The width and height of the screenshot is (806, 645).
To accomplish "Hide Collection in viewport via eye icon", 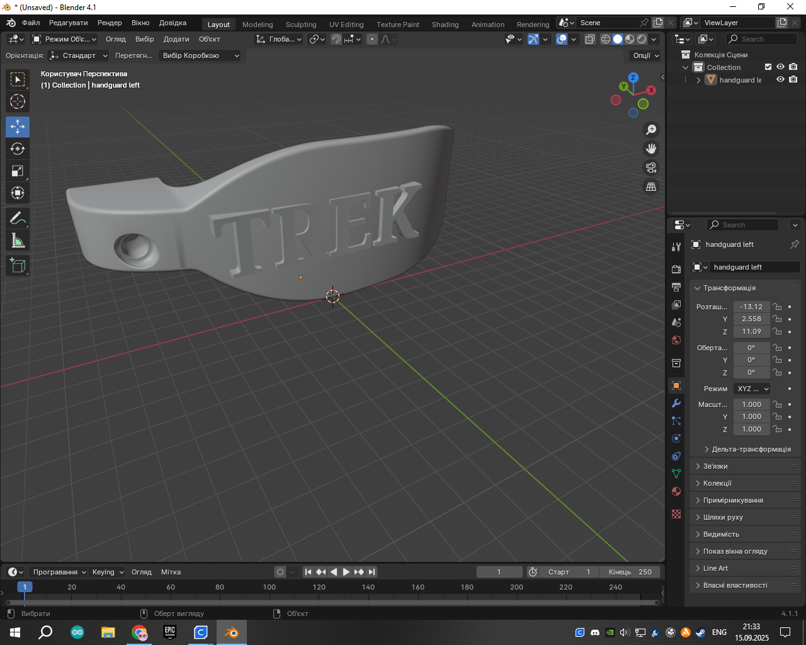I will point(780,67).
